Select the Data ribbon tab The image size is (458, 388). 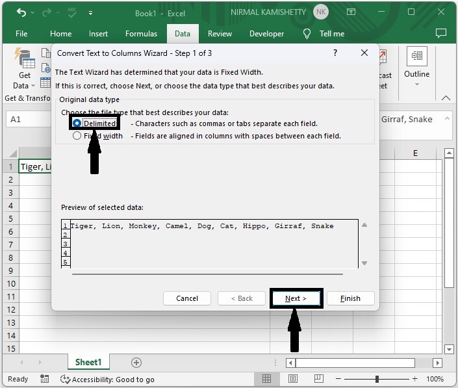(x=183, y=34)
